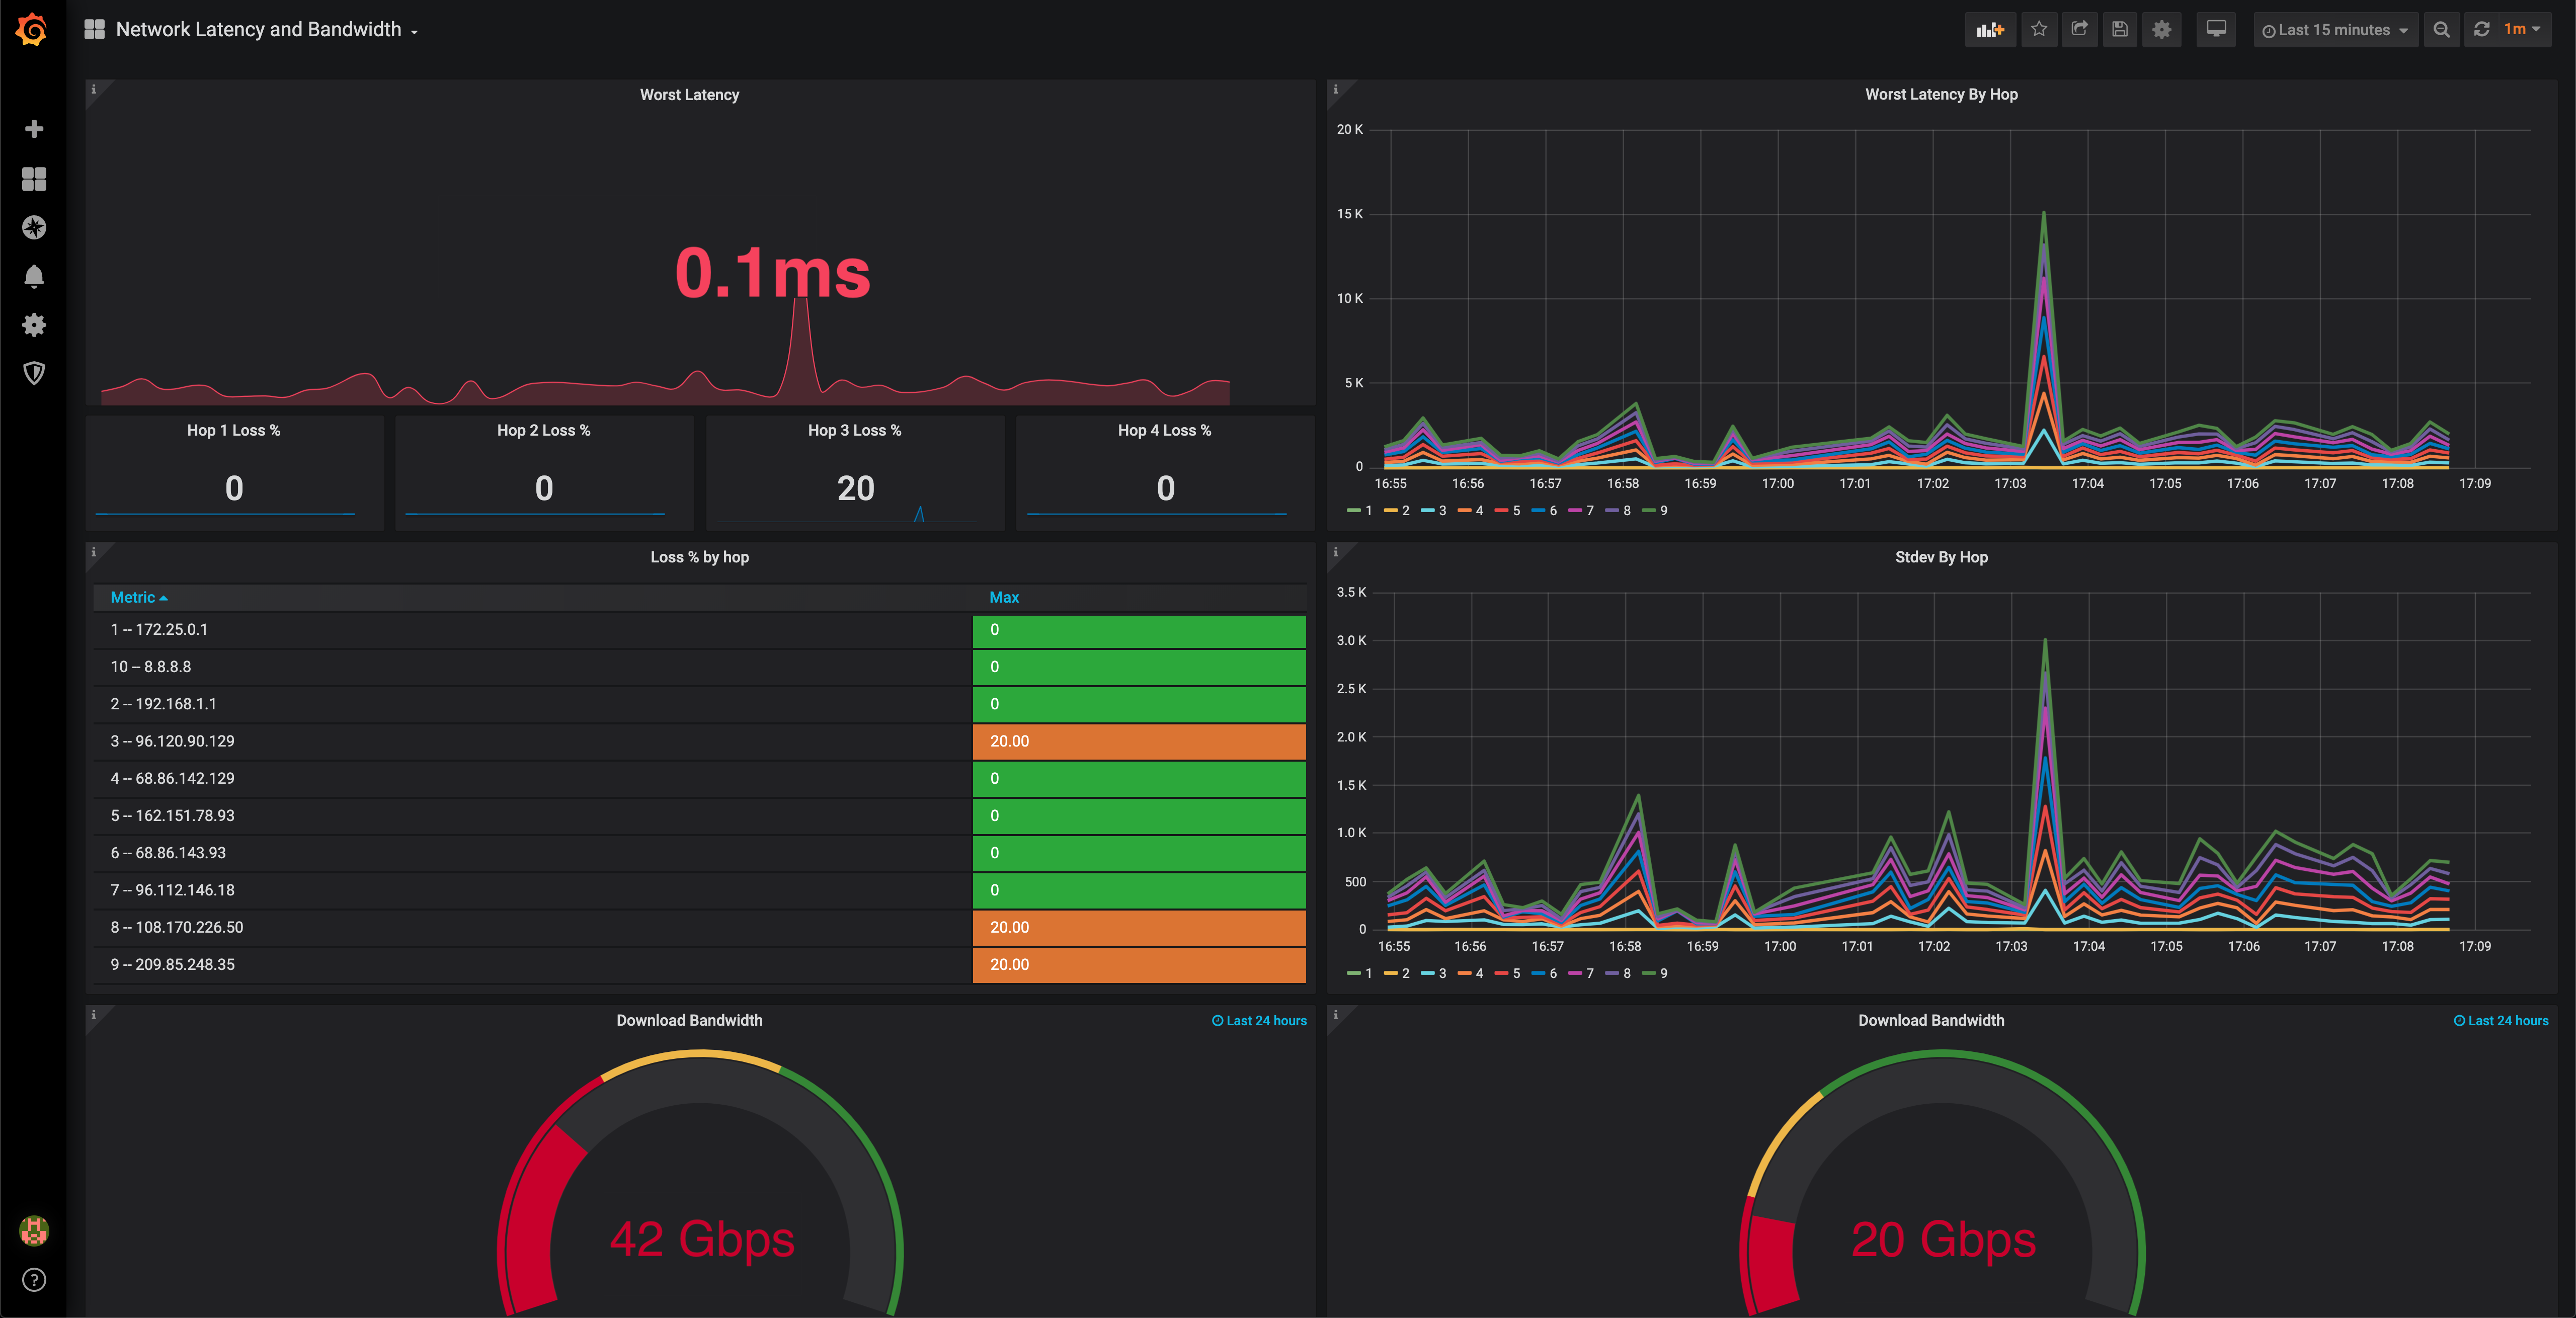Open dashboard settings gear in top bar

pyautogui.click(x=2161, y=30)
